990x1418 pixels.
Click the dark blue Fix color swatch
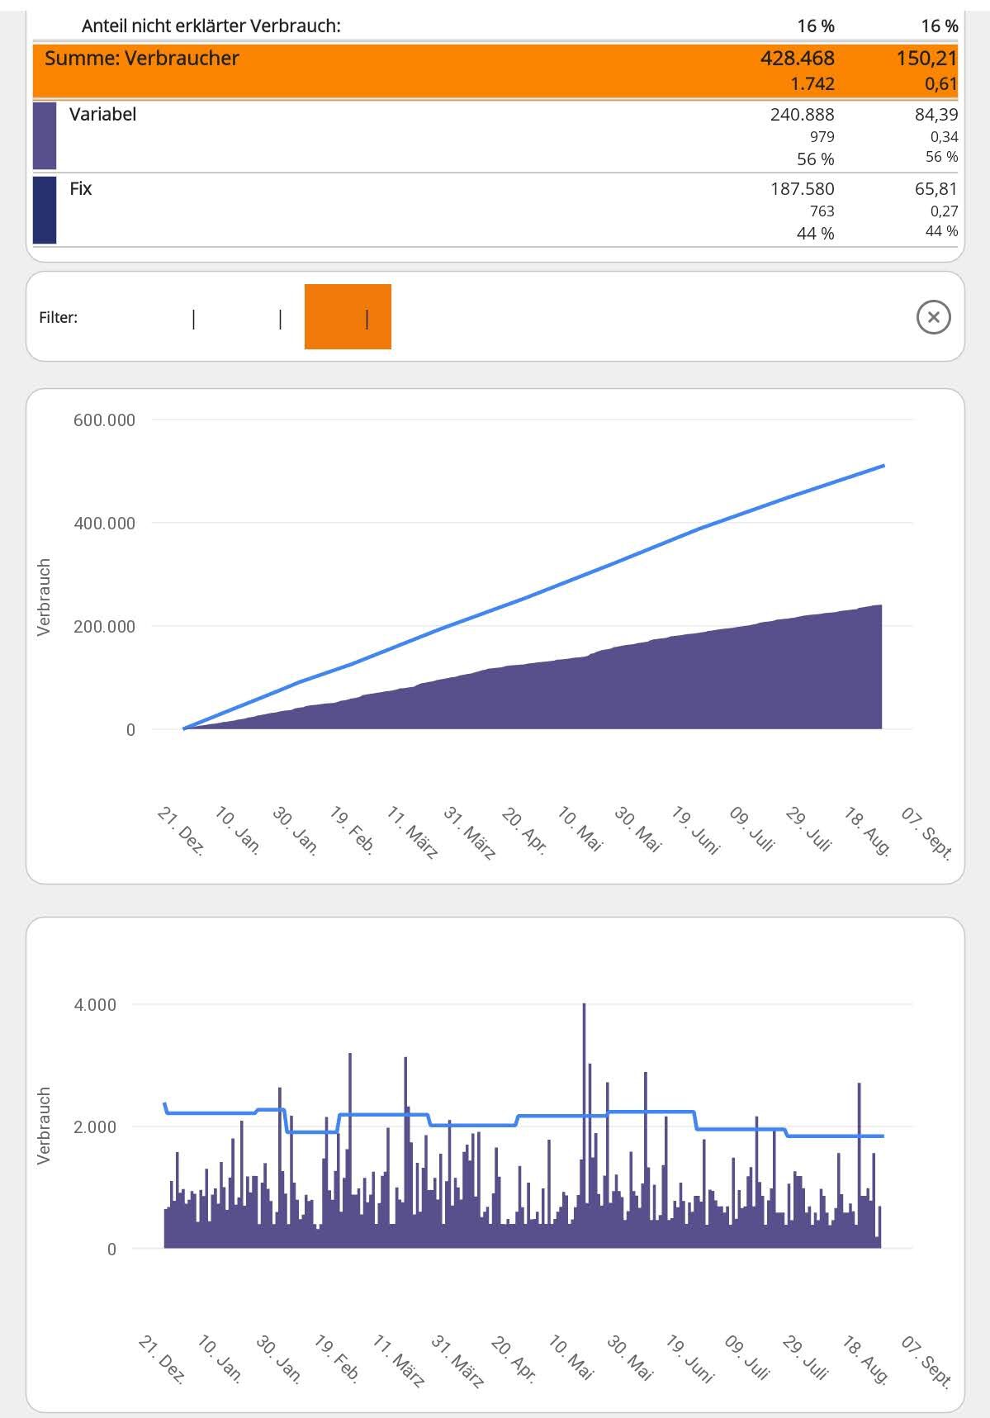click(x=45, y=210)
